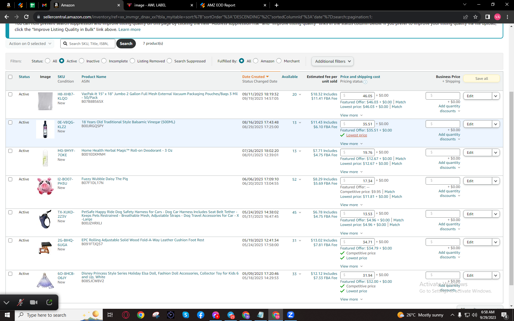The width and height of the screenshot is (514, 321).
Task: Bookmark this page with the star icon
Action: [475, 17]
